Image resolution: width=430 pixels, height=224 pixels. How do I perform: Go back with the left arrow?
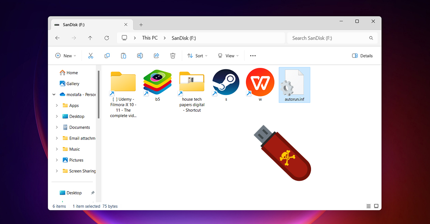[57, 38]
